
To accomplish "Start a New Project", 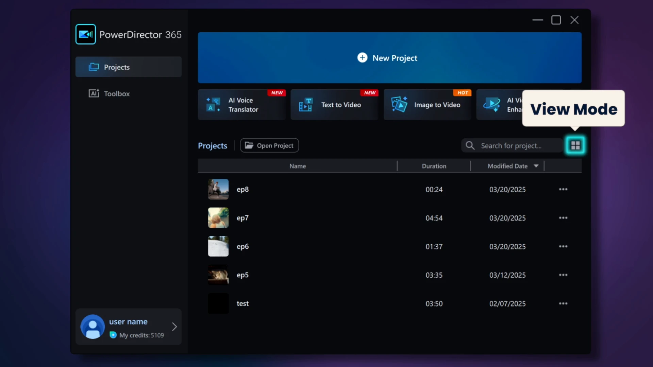I will [x=389, y=58].
